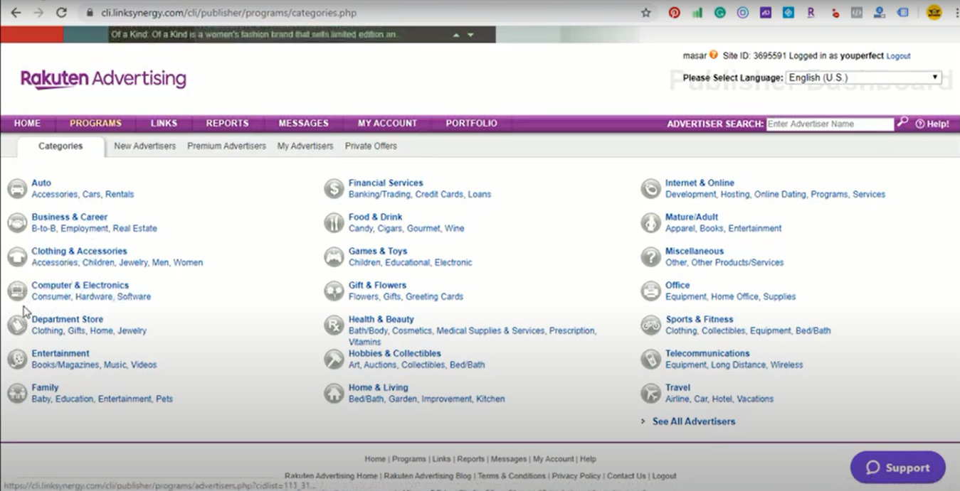Open the PROGRAMS menu item
Image resolution: width=960 pixels, height=491 pixels.
tap(95, 123)
